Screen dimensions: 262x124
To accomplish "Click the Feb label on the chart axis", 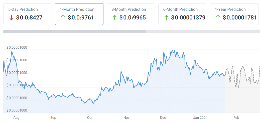I will click(236, 118).
